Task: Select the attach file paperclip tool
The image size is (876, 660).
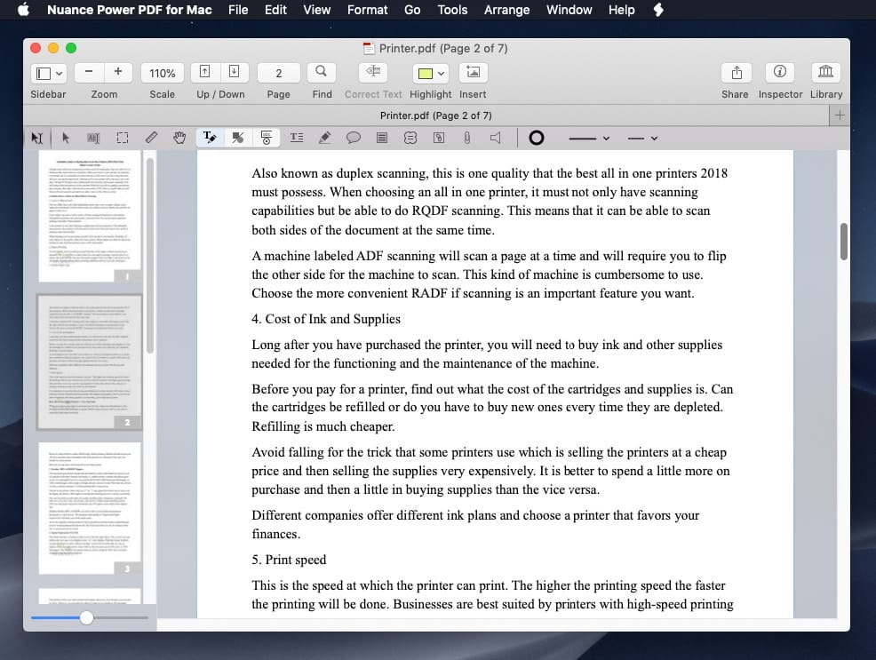Action: point(466,137)
